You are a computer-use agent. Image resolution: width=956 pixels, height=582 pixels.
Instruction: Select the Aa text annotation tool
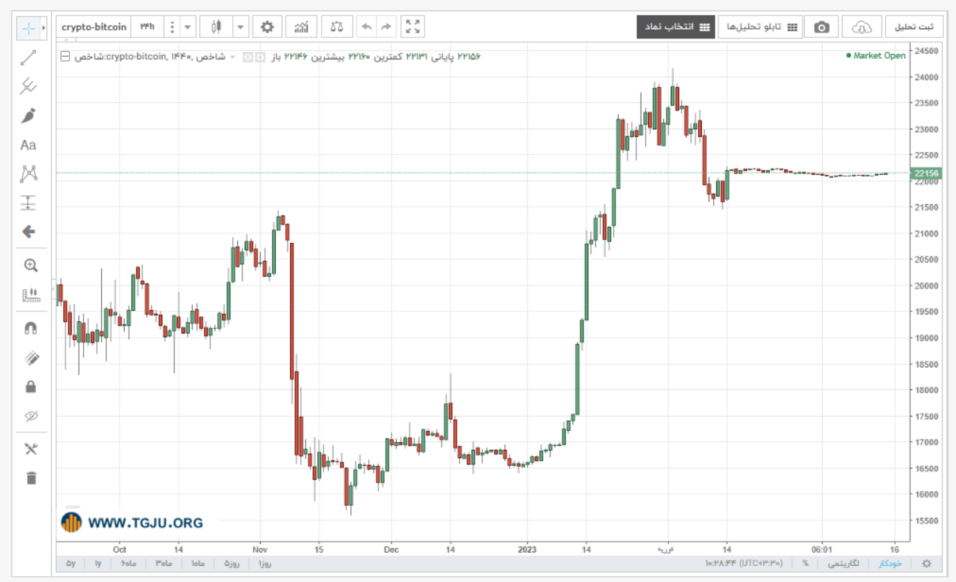coord(28,145)
